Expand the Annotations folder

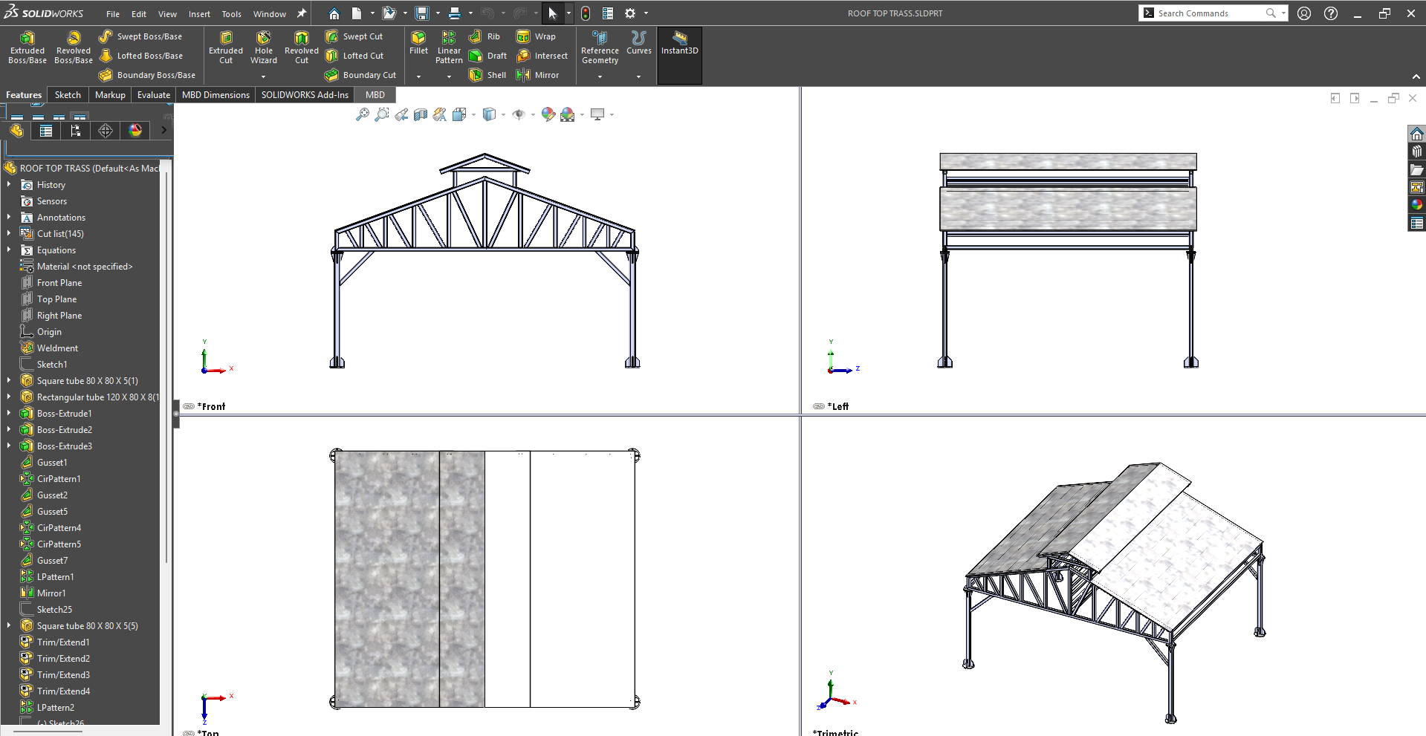(9, 217)
